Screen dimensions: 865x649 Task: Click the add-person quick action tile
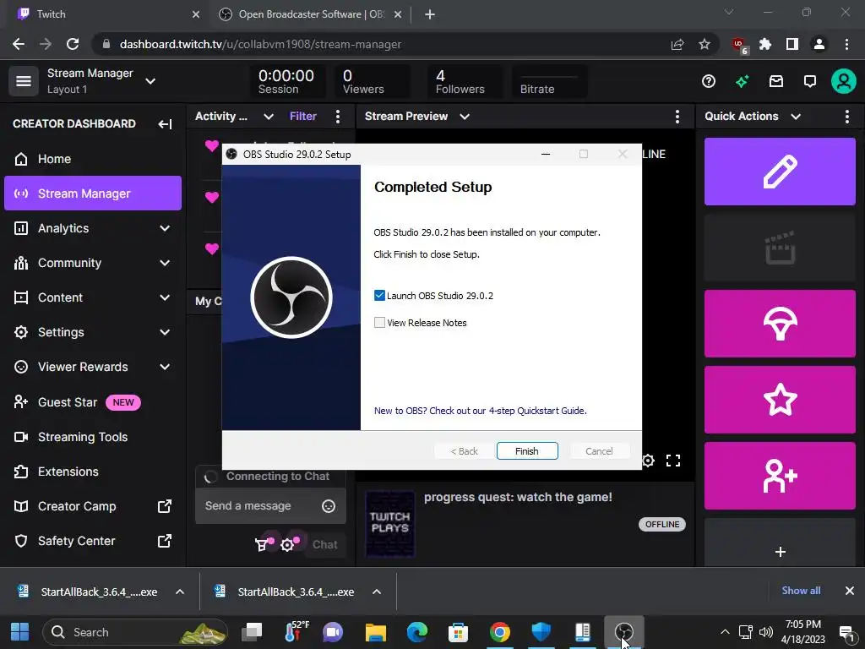coord(780,476)
